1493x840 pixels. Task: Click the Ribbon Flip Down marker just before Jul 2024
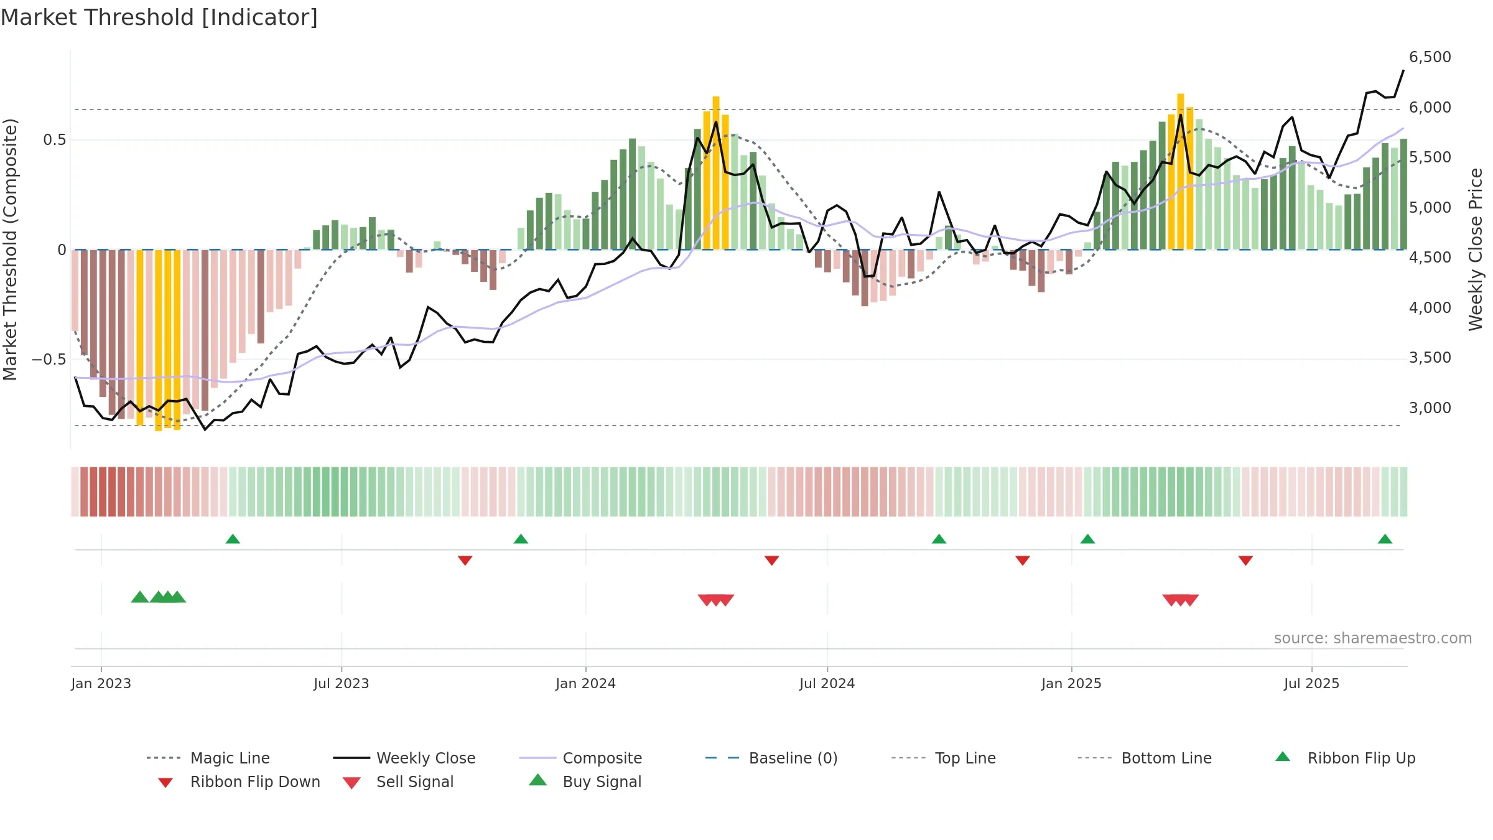point(771,561)
